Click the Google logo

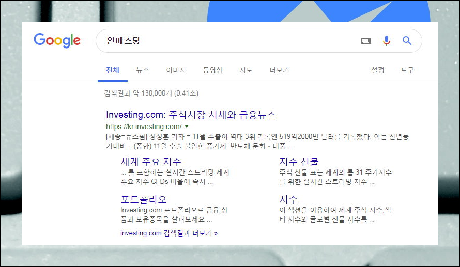coord(57,40)
